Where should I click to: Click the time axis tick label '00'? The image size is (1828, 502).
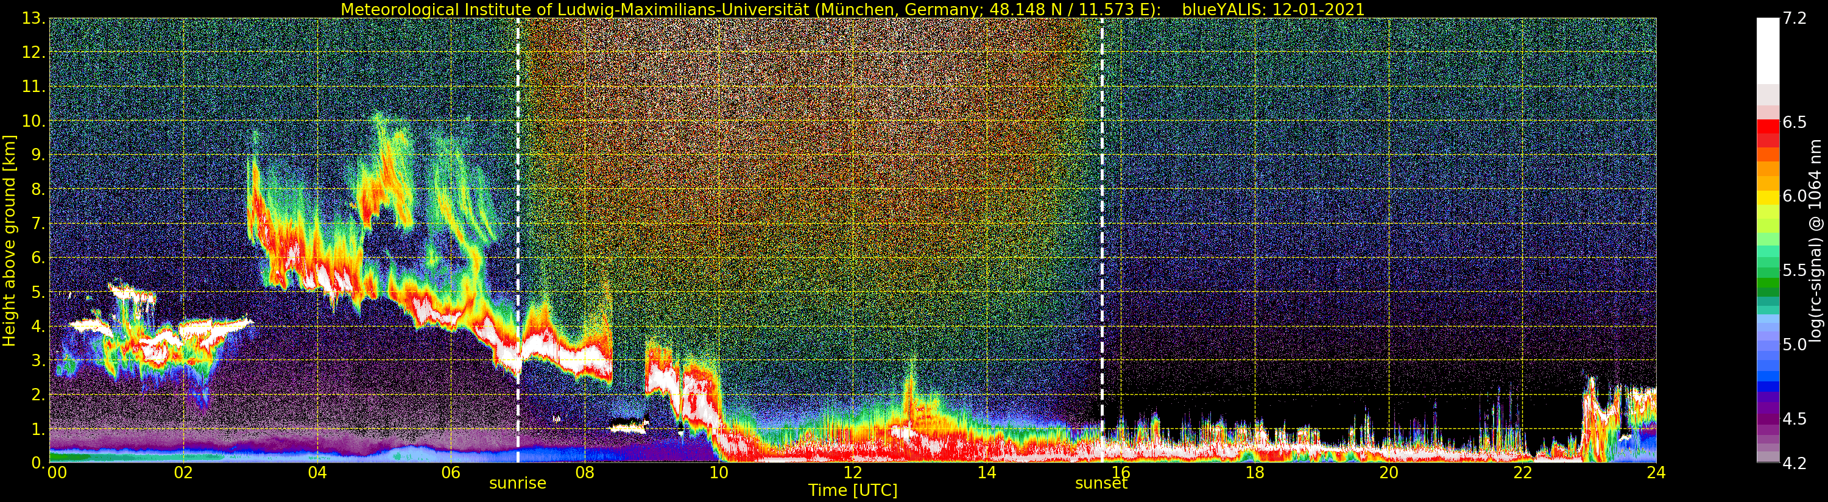57,472
